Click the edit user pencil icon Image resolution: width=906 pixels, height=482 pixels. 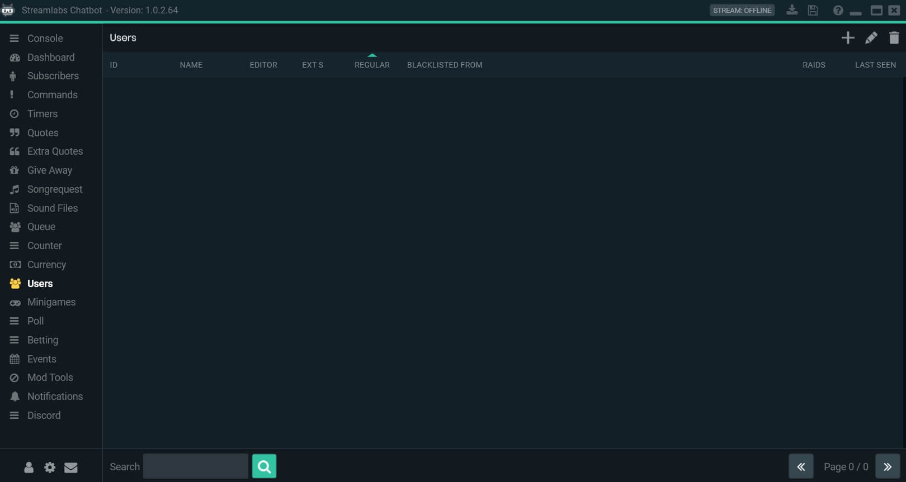[x=871, y=38]
